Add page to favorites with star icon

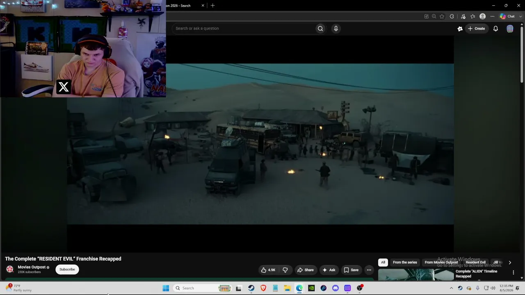(442, 16)
